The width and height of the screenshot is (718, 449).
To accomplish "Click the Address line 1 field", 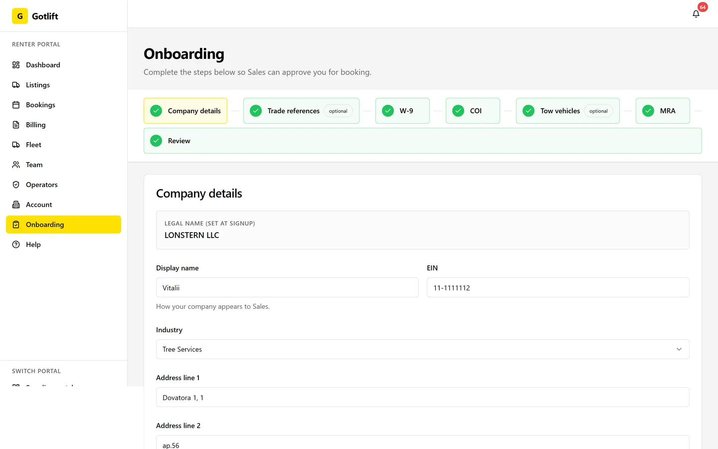I will click(x=423, y=397).
